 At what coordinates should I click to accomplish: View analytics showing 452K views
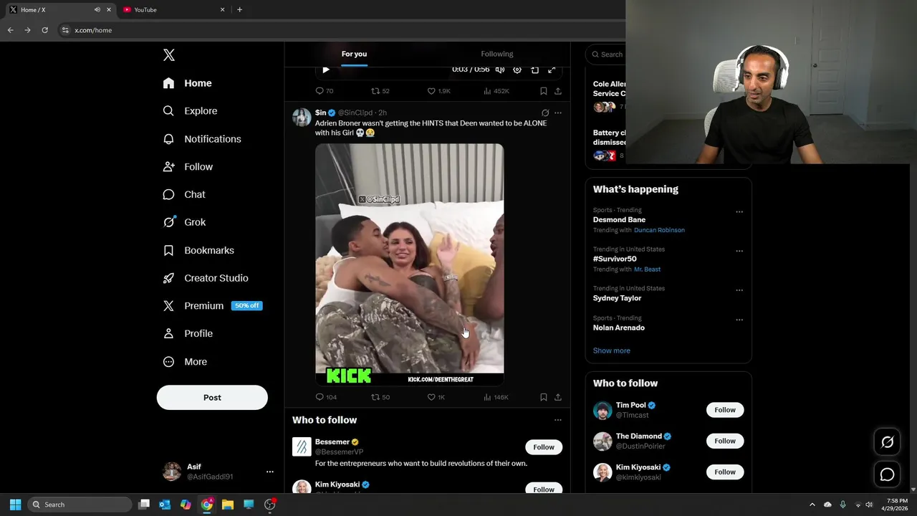pyautogui.click(x=496, y=91)
